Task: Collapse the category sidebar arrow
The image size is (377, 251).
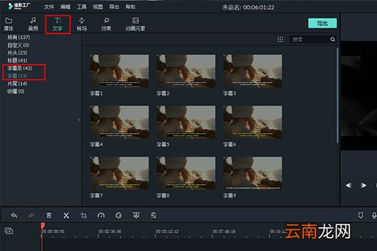Action: click(79, 120)
